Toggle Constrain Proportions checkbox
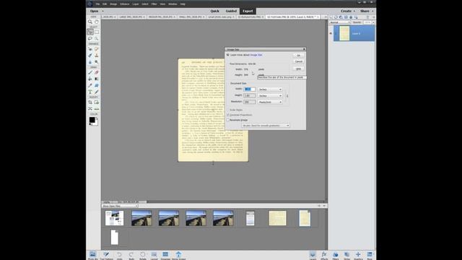462x260 pixels. tap(228, 115)
